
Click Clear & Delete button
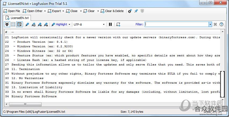tap(112, 11)
